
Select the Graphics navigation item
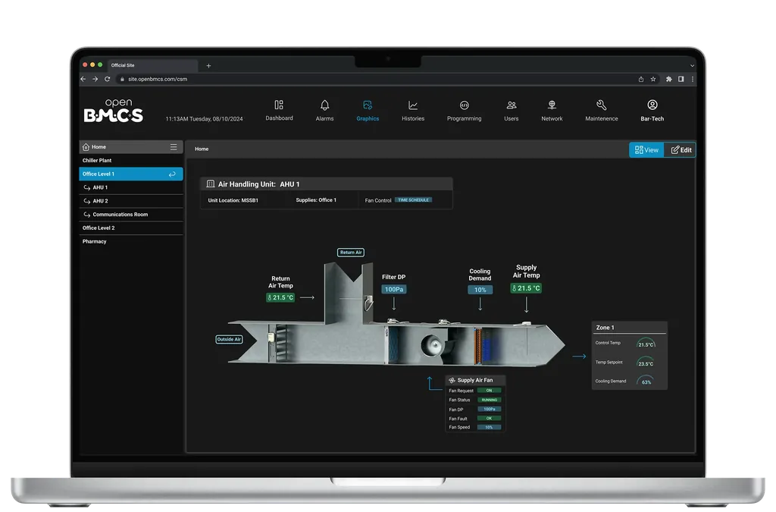pyautogui.click(x=368, y=111)
